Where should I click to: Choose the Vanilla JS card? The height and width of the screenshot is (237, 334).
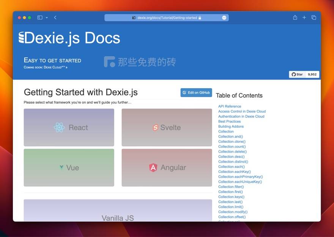click(118, 210)
